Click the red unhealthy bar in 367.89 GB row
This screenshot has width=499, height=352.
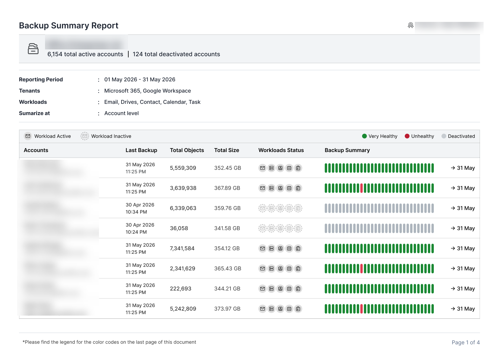click(x=362, y=188)
